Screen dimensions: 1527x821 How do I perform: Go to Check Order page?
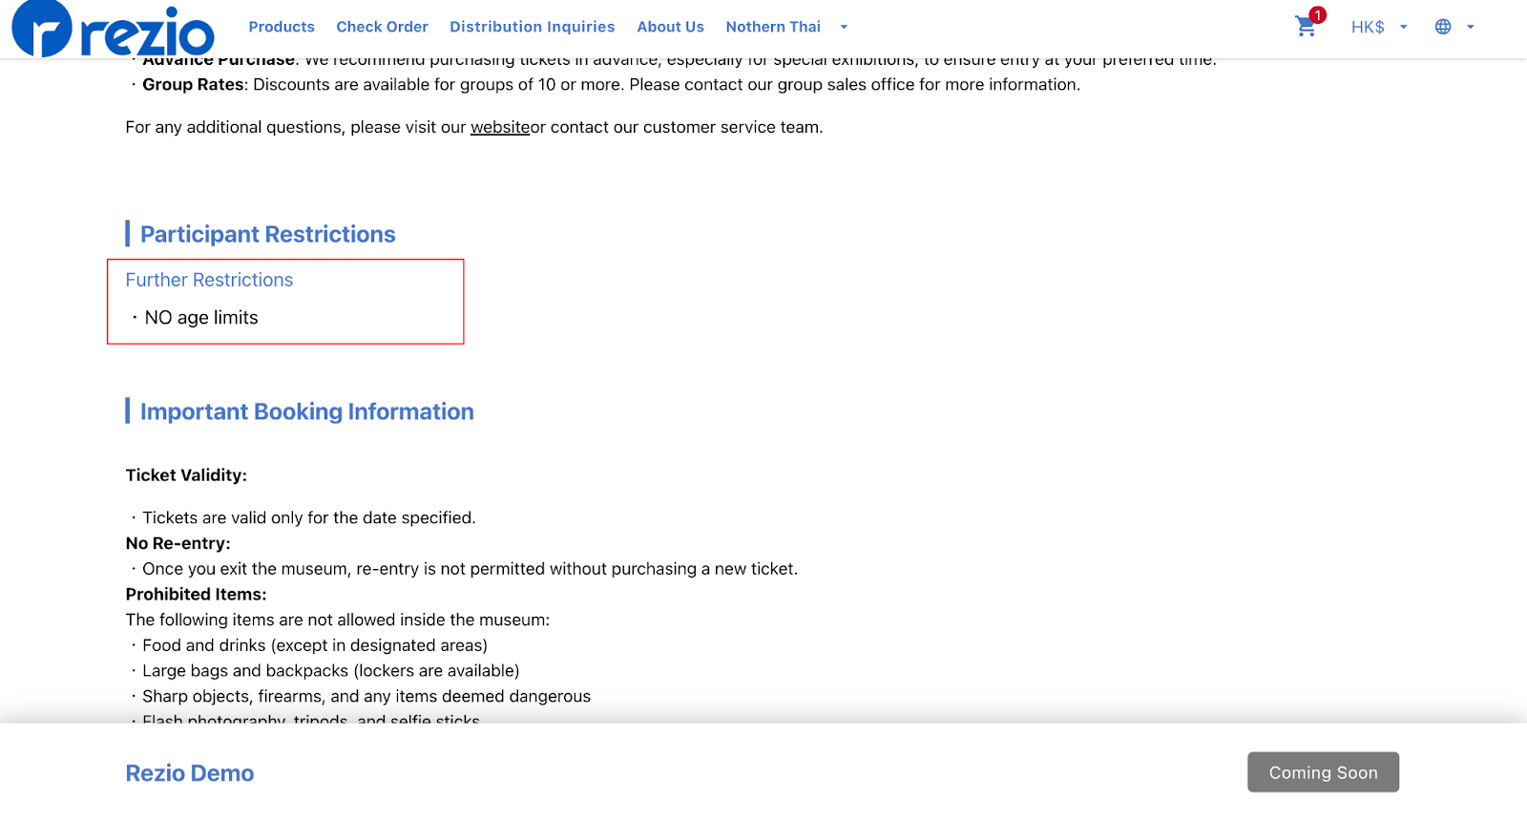382,27
